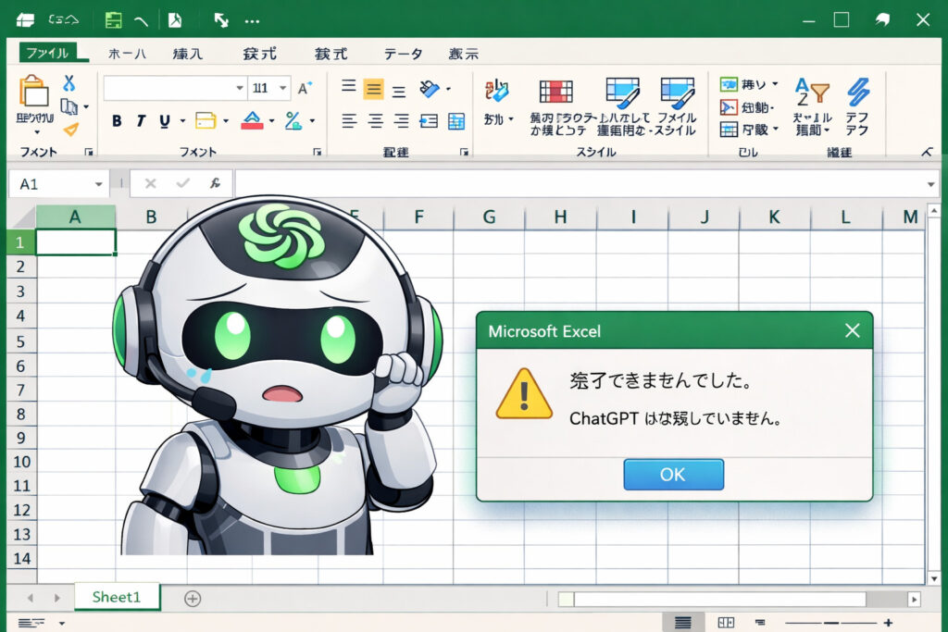Image resolution: width=948 pixels, height=632 pixels.
Task: Open the font name dropdown list
Action: pos(239,88)
